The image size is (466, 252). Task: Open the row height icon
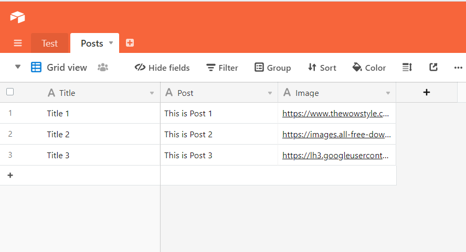point(407,67)
